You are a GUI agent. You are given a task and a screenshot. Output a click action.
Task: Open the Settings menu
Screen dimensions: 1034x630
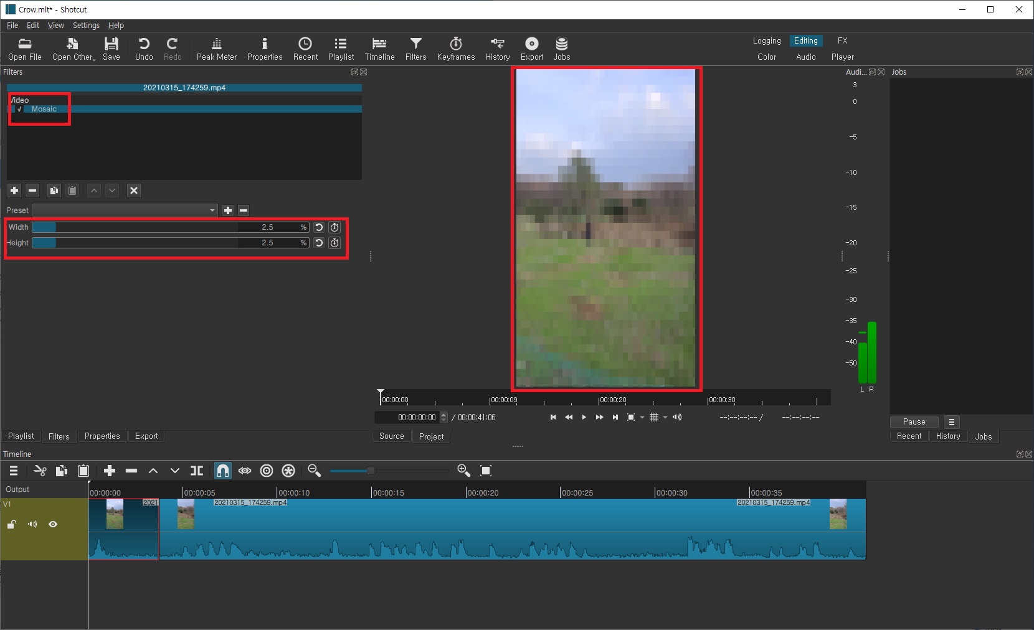tap(86, 26)
